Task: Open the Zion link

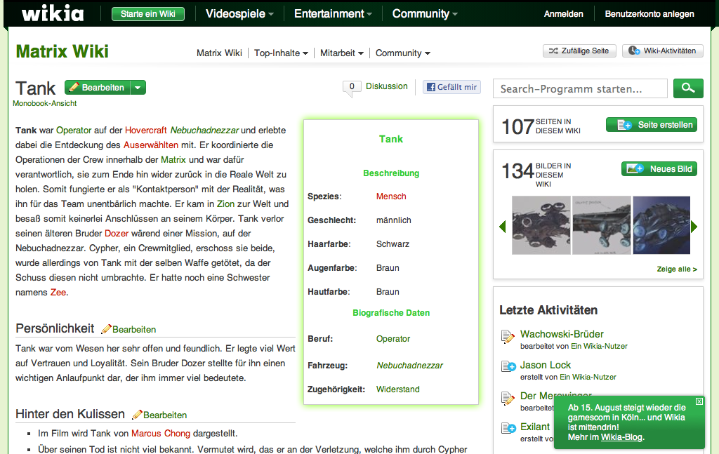Action: 225,204
